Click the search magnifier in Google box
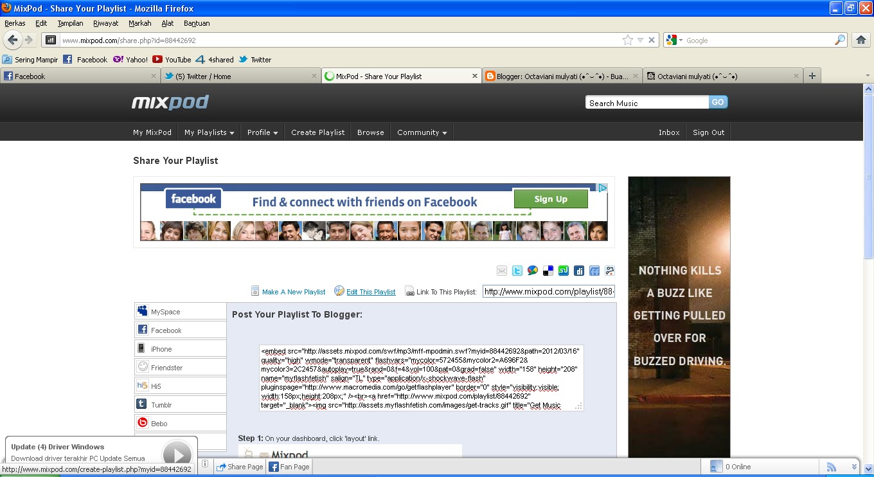This screenshot has width=874, height=477. point(840,40)
